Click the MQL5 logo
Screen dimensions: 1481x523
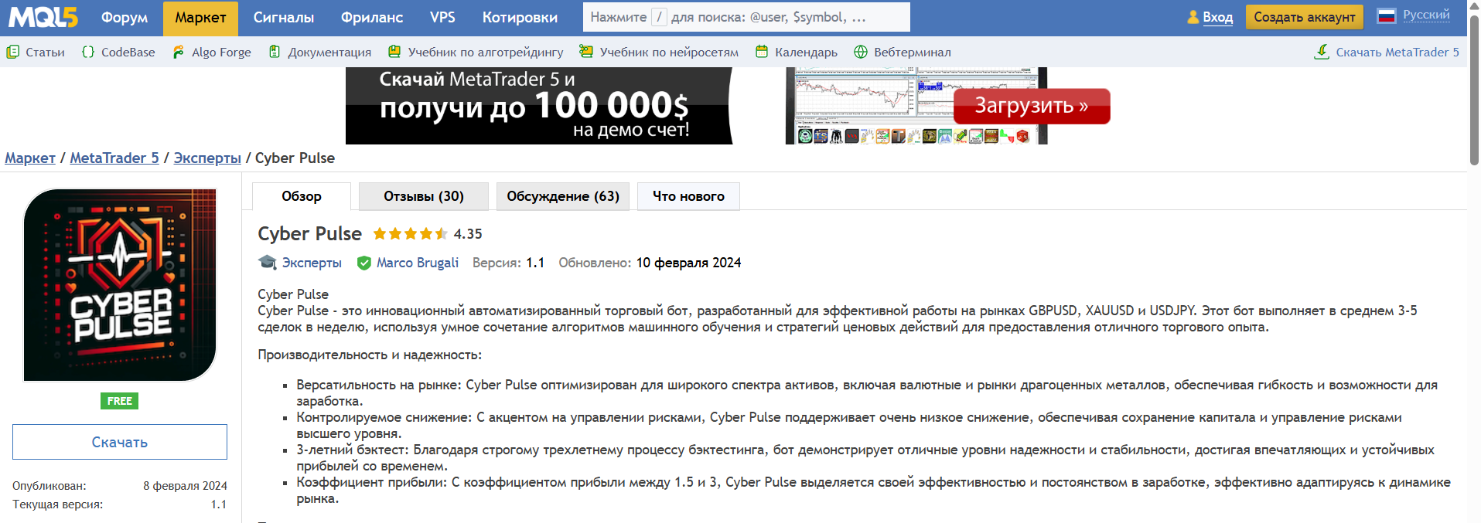[x=43, y=17]
